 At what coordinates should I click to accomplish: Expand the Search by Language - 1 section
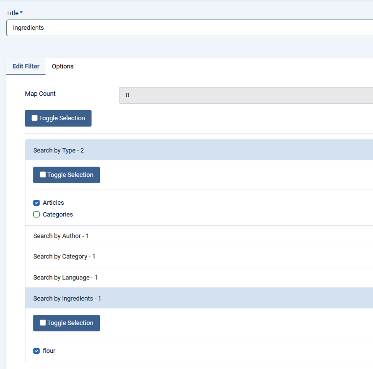(x=199, y=277)
